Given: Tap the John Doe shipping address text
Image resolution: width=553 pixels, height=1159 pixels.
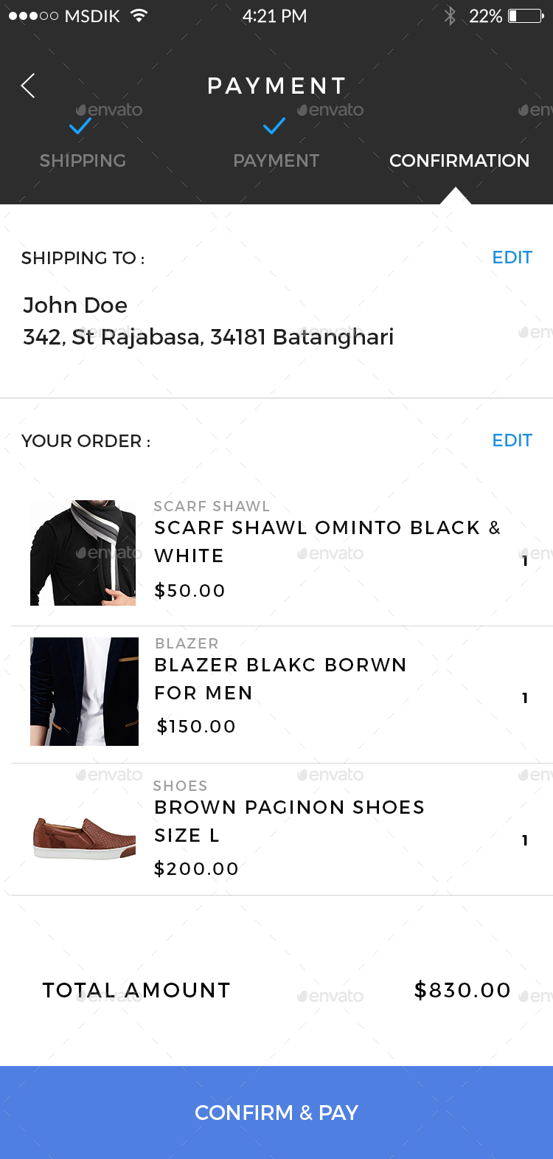Looking at the screenshot, I should (208, 321).
